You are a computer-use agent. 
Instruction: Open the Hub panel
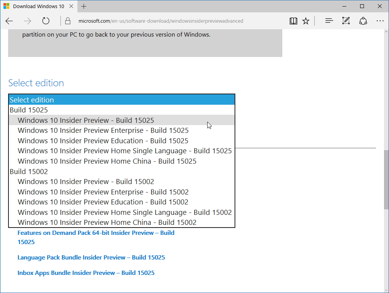click(x=329, y=21)
